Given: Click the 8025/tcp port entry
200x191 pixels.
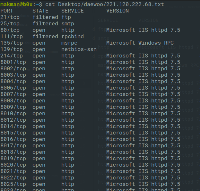Looking at the screenshot, I should (13, 184).
